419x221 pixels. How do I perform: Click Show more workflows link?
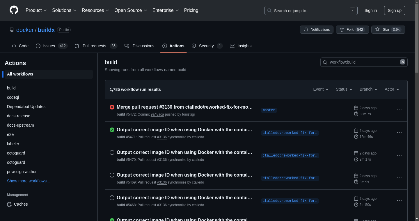[29, 181]
